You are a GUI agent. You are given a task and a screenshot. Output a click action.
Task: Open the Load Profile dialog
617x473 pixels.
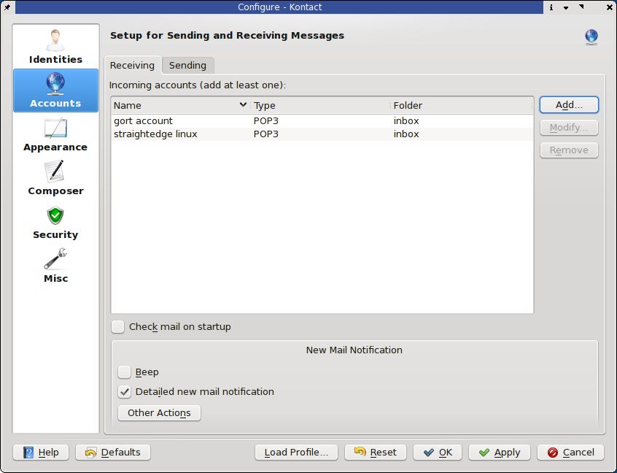pyautogui.click(x=296, y=453)
